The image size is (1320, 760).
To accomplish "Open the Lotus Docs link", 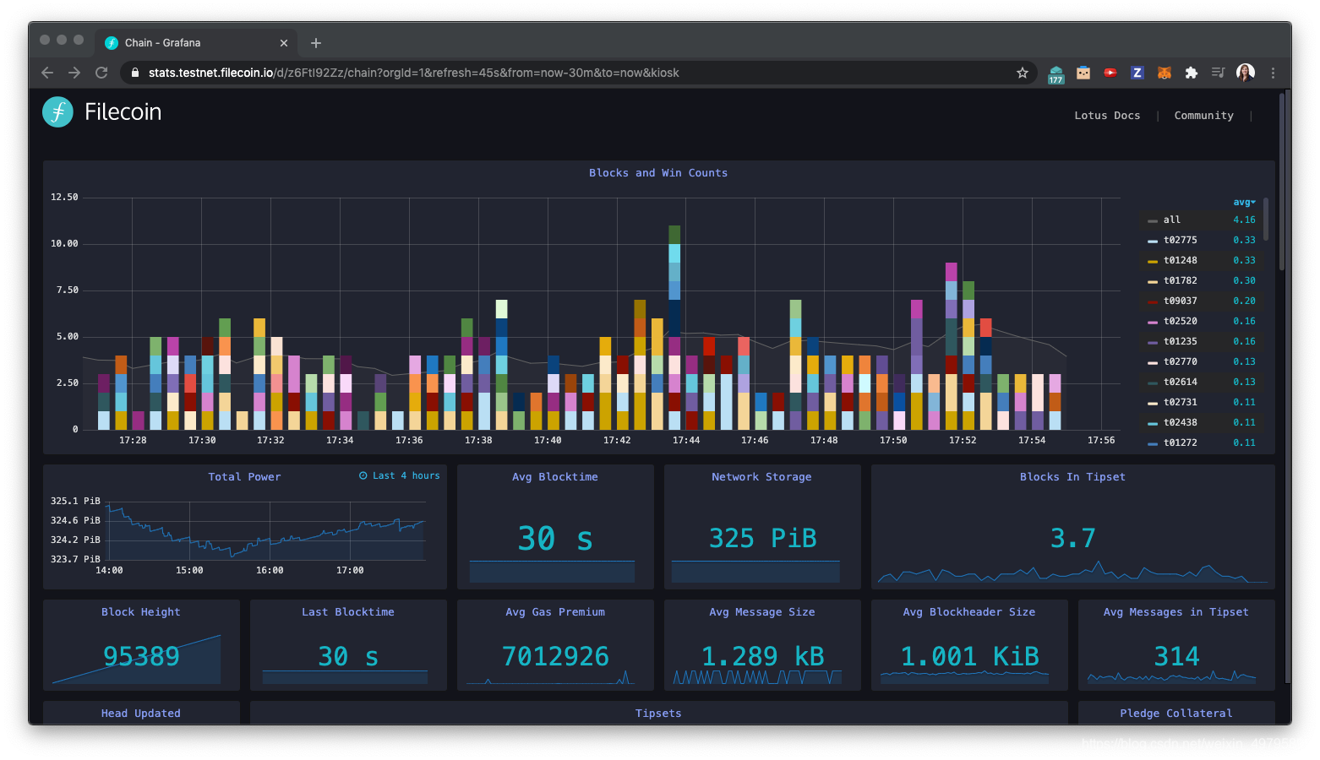I will 1107,116.
